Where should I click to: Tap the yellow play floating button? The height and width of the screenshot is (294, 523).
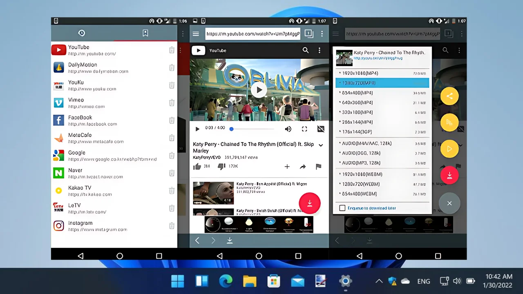449,149
